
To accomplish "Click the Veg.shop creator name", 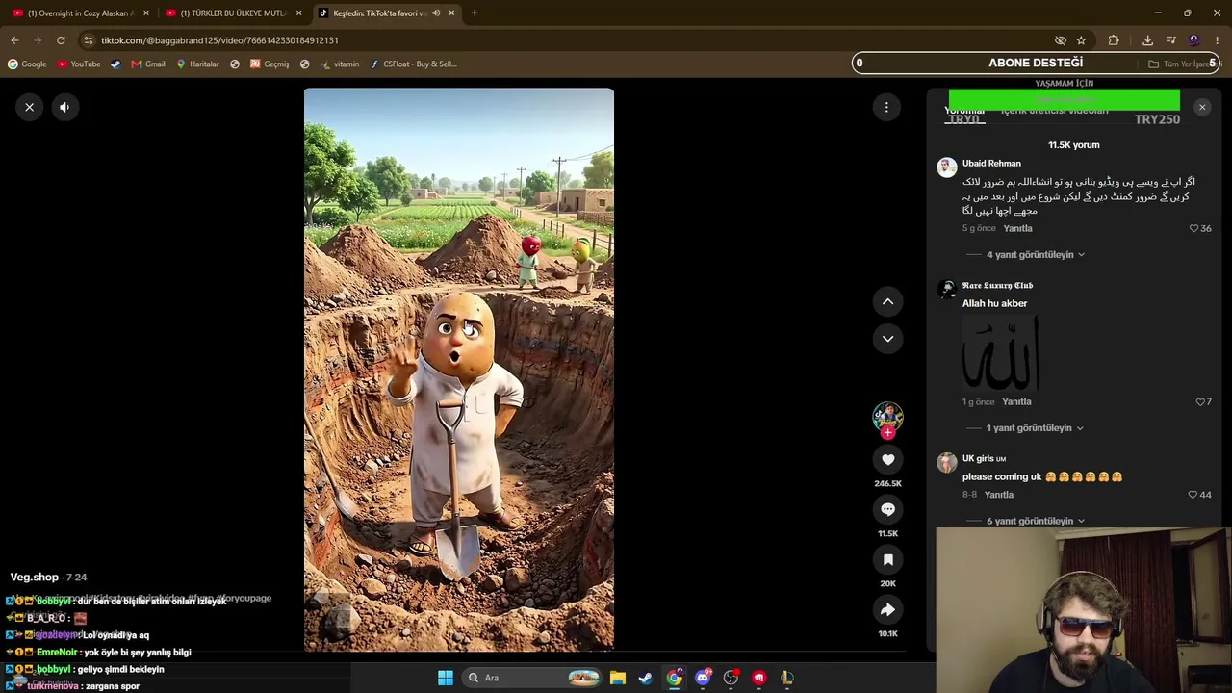I will point(35,577).
